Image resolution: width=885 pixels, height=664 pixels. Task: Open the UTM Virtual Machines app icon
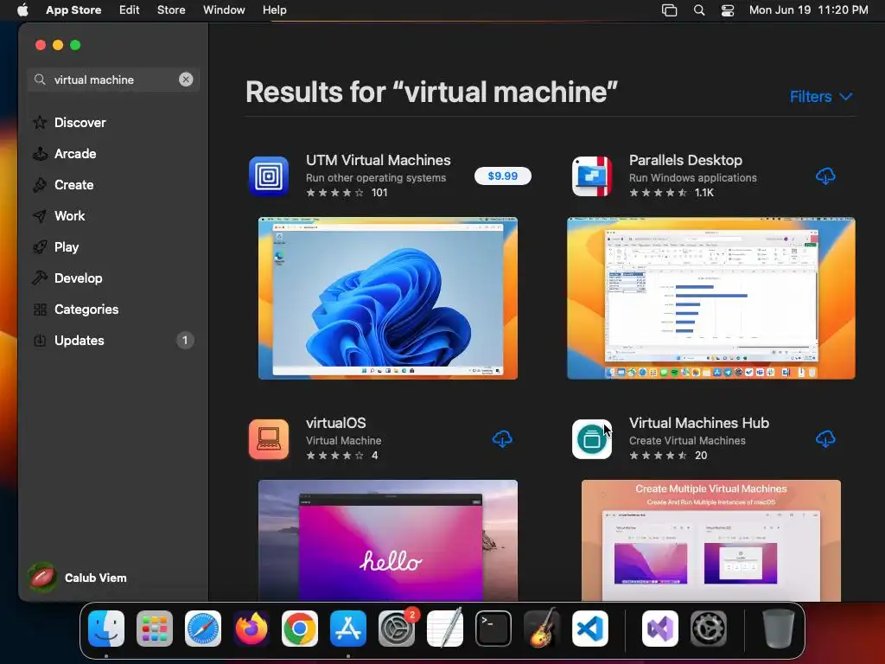pyautogui.click(x=269, y=176)
